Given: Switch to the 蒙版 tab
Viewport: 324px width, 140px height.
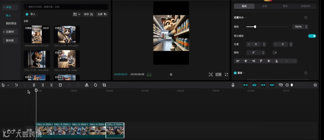Looking at the screenshot, I should pyautogui.click(x=285, y=6).
